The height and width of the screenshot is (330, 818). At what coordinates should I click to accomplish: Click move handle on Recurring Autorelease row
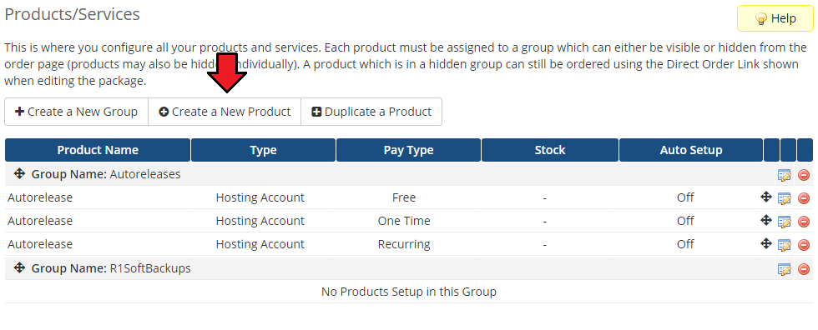(x=766, y=243)
